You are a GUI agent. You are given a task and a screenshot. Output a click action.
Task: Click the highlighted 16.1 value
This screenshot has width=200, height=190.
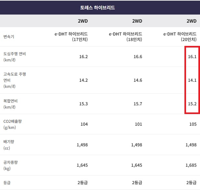[x=192, y=57]
